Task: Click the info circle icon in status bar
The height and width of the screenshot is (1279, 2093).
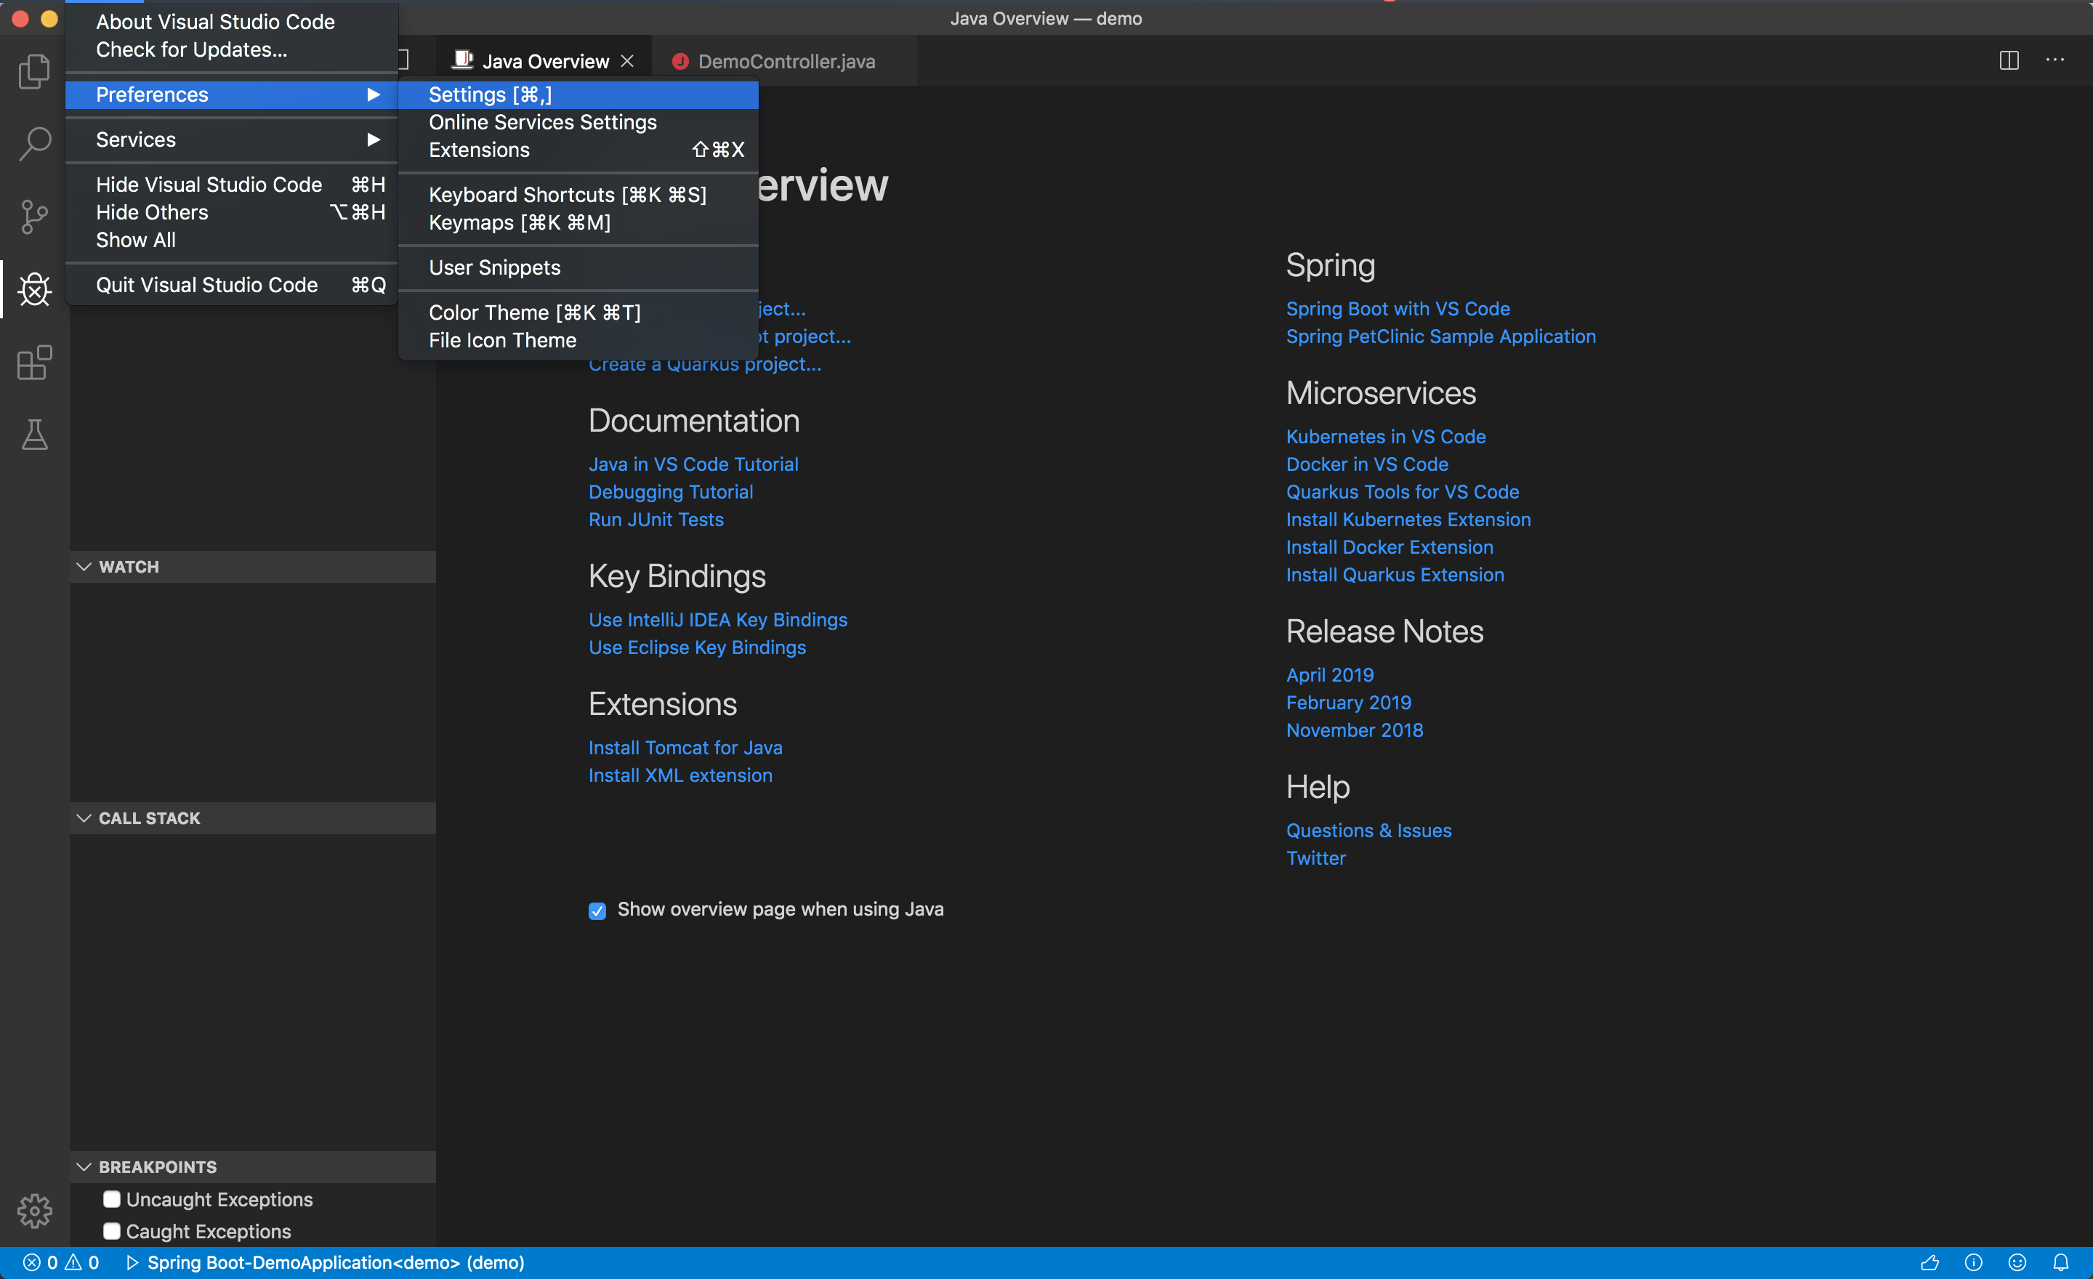Action: coord(1973,1262)
